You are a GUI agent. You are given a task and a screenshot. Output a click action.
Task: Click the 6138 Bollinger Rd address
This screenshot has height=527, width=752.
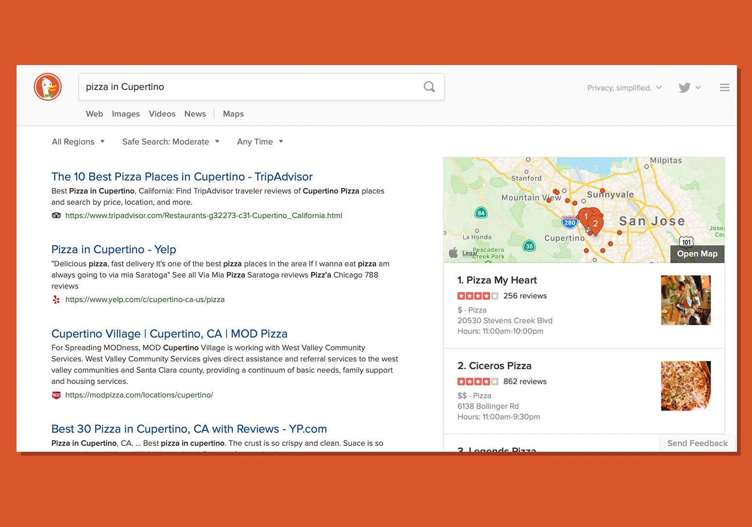pyautogui.click(x=488, y=406)
